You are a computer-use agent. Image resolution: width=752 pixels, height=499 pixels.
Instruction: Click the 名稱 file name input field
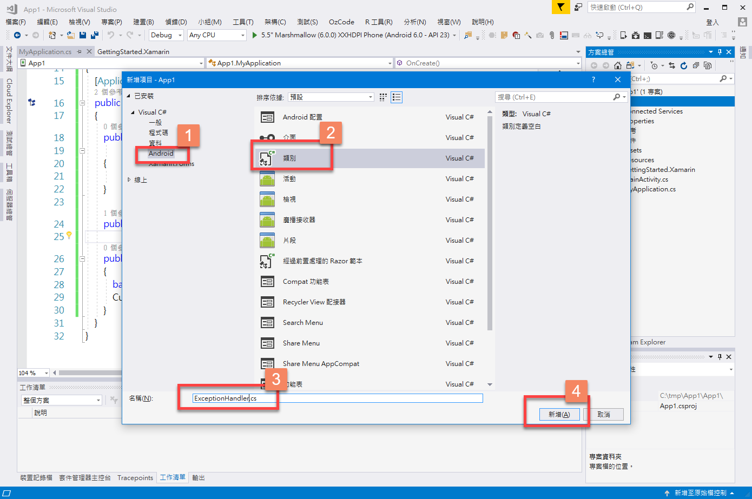[x=338, y=398]
